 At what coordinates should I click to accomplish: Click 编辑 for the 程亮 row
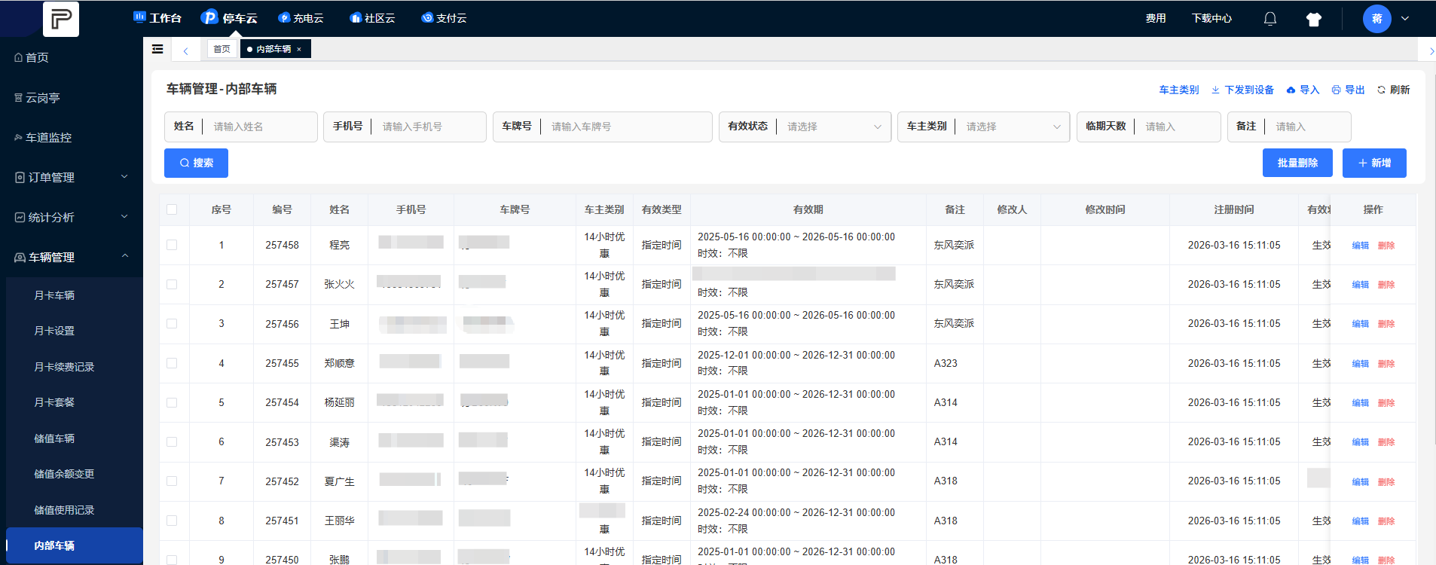1360,246
